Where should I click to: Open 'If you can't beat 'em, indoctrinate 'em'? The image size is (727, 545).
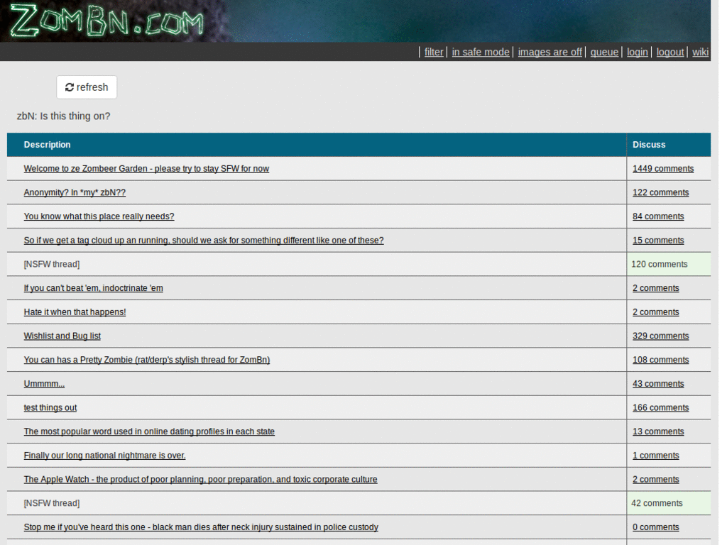93,288
